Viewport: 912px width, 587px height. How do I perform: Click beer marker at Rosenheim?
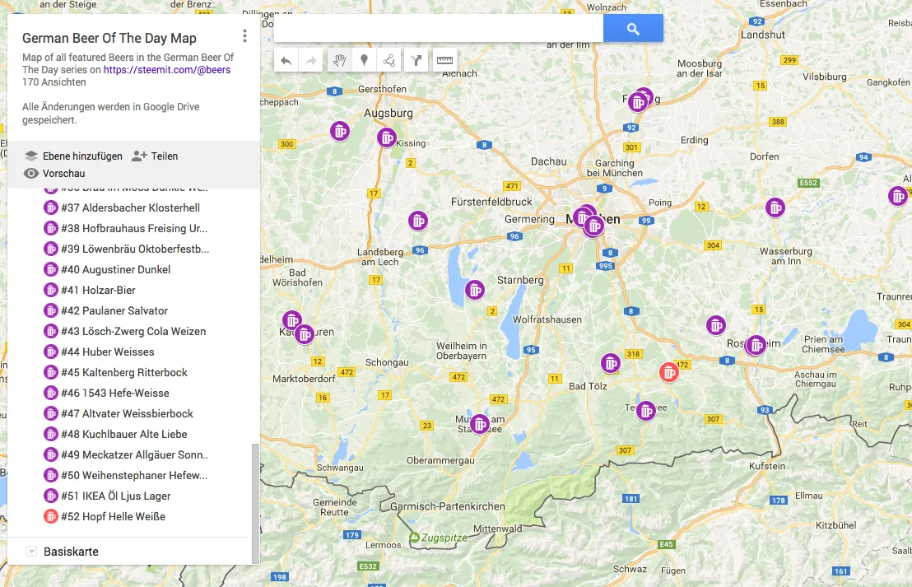click(756, 346)
